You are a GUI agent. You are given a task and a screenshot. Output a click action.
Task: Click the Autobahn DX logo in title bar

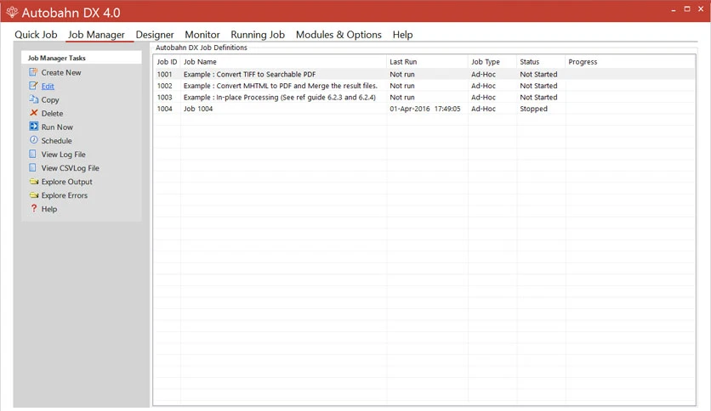(x=12, y=12)
